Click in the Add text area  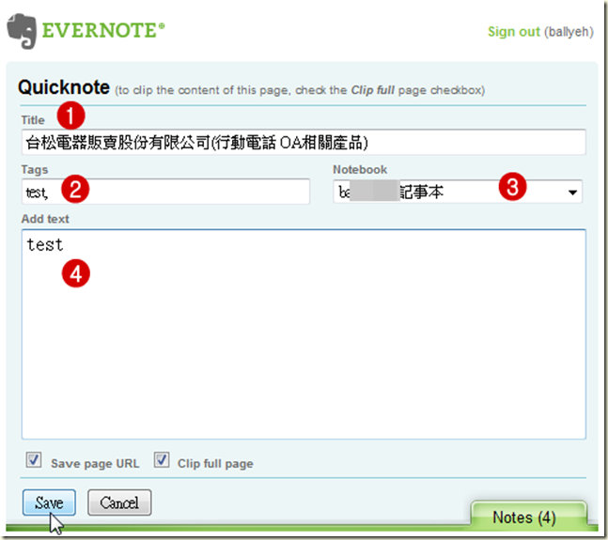(x=304, y=334)
